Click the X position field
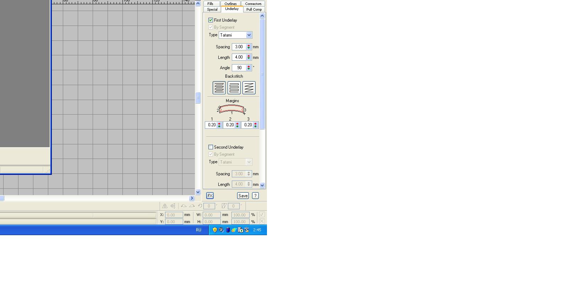The width and height of the screenshot is (568, 282). click(174, 215)
